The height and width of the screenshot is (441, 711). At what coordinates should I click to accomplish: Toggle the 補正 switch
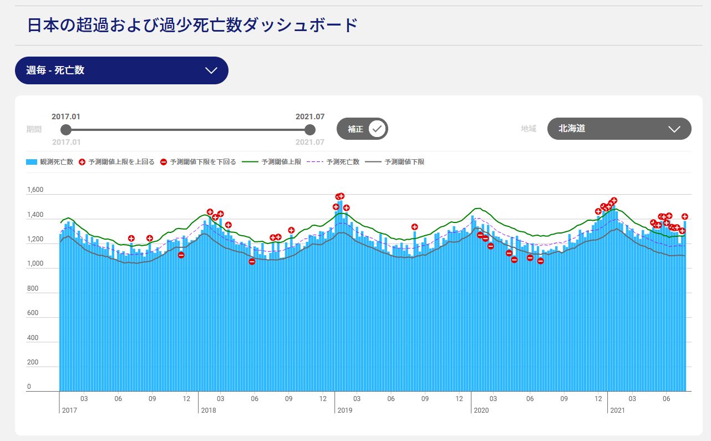(x=362, y=129)
